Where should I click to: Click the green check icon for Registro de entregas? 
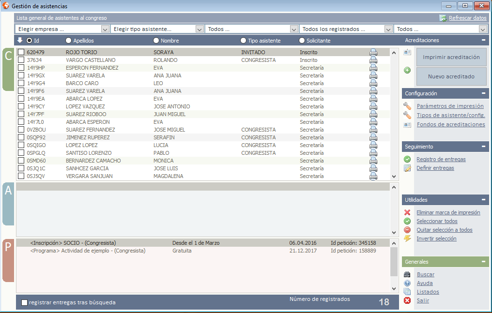pyautogui.click(x=407, y=159)
